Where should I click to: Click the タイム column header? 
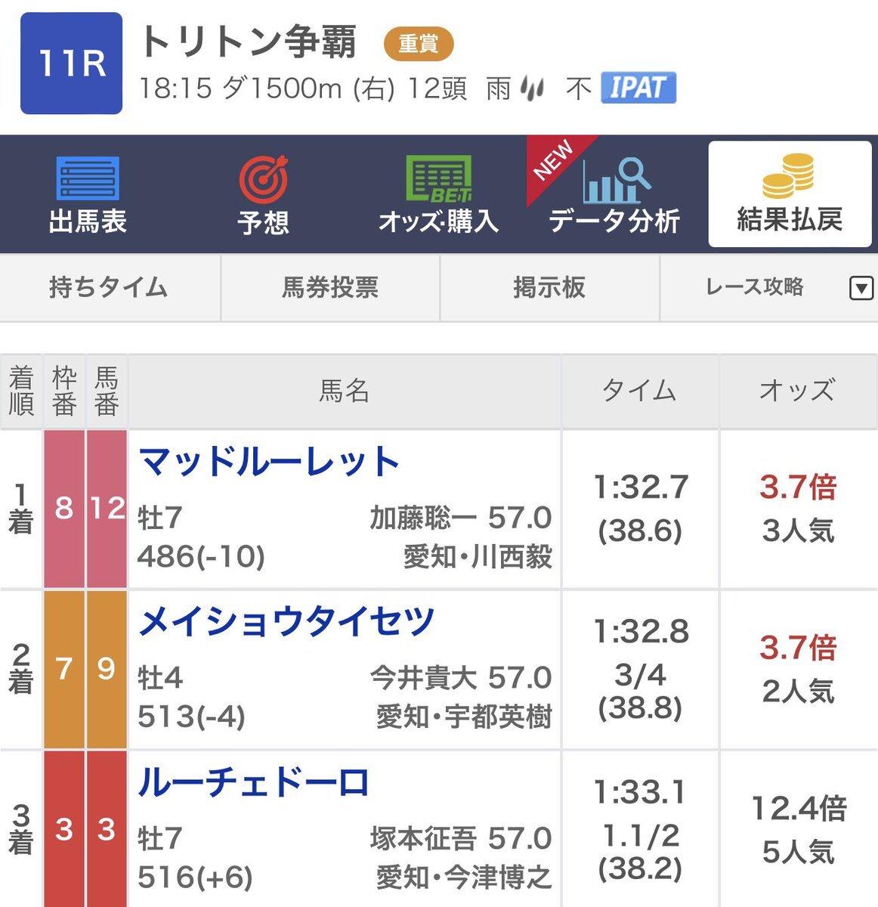[639, 391]
